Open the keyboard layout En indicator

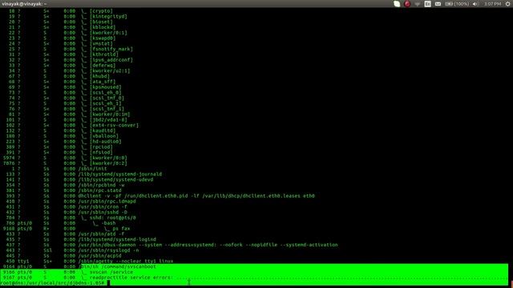427,4
